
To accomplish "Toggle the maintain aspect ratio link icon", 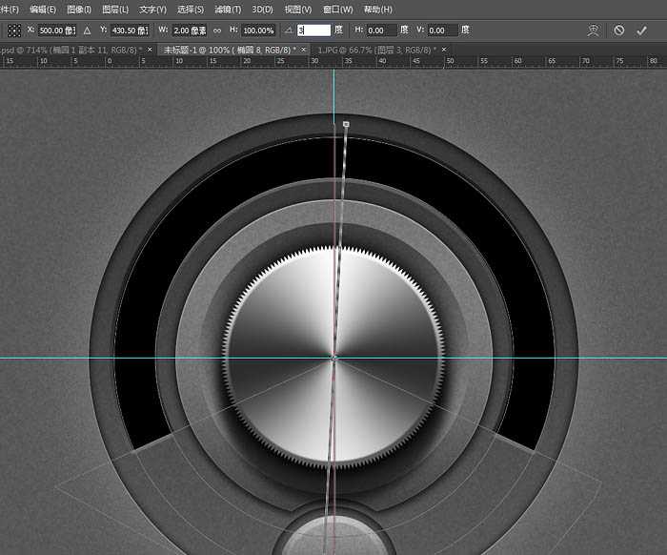I will [x=217, y=31].
